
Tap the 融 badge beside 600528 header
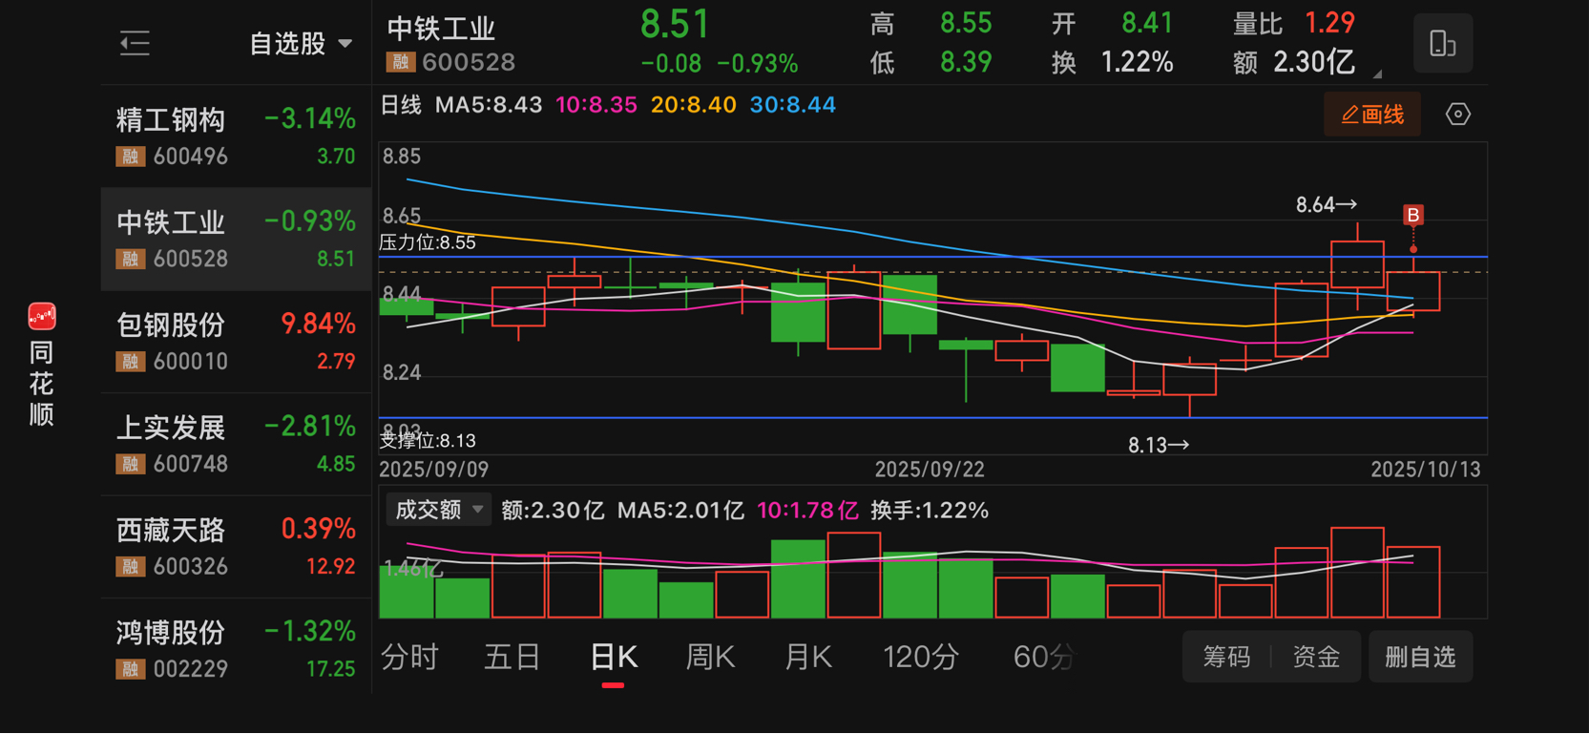point(400,63)
